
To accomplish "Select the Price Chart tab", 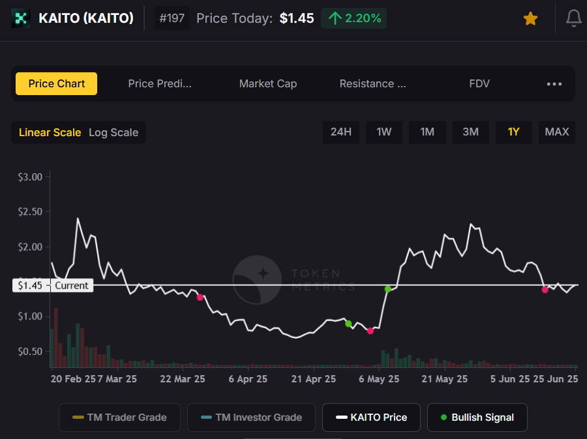I will tap(57, 83).
